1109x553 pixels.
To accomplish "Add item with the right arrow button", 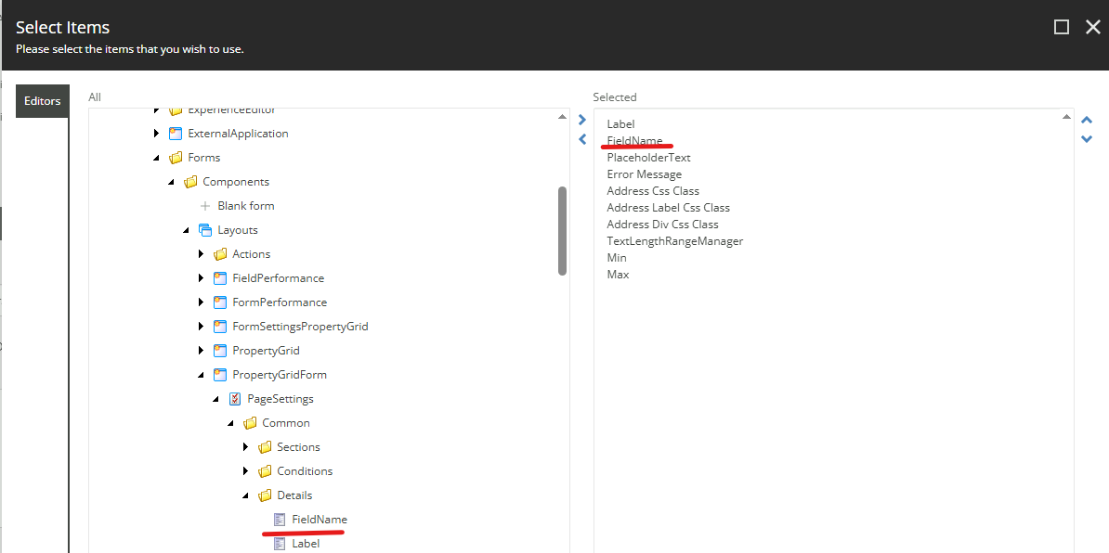I will point(582,120).
